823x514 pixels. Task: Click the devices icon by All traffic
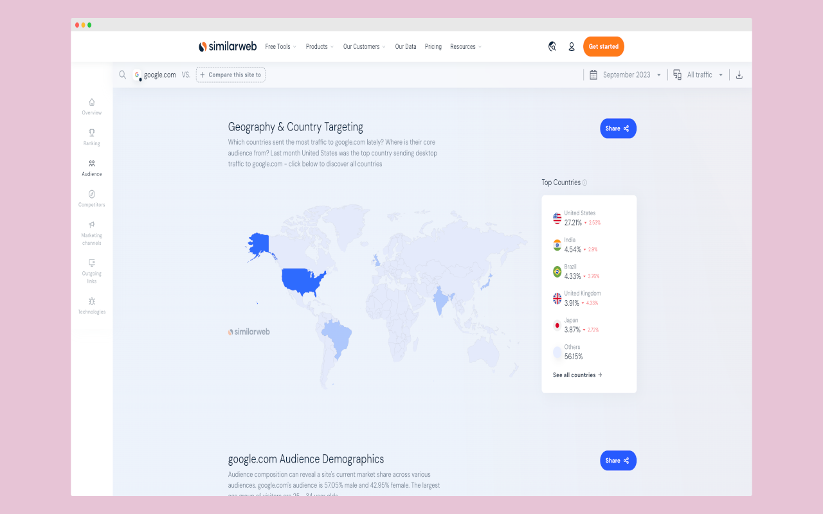pos(678,75)
